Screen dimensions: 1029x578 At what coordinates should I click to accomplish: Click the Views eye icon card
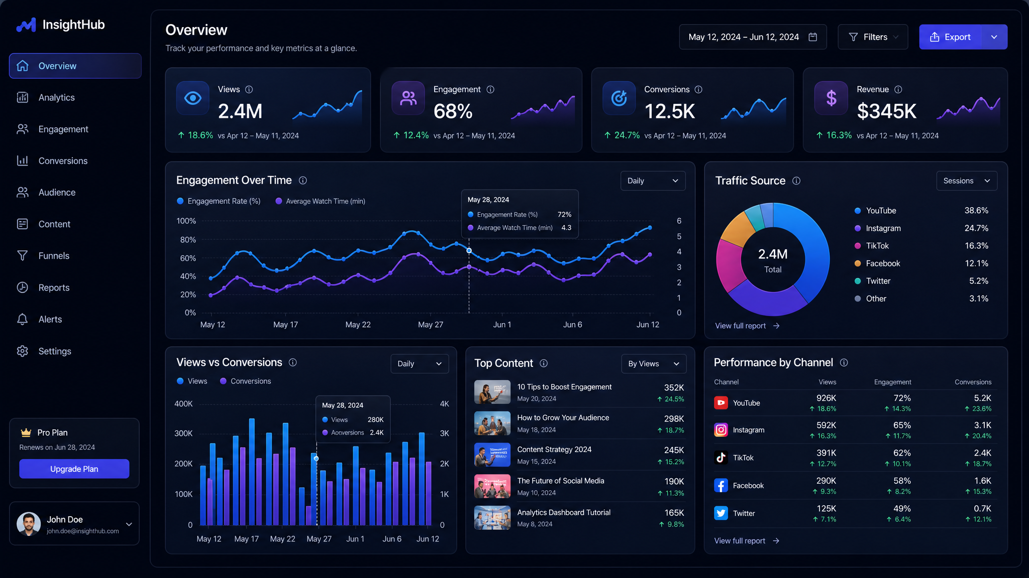[x=192, y=98]
